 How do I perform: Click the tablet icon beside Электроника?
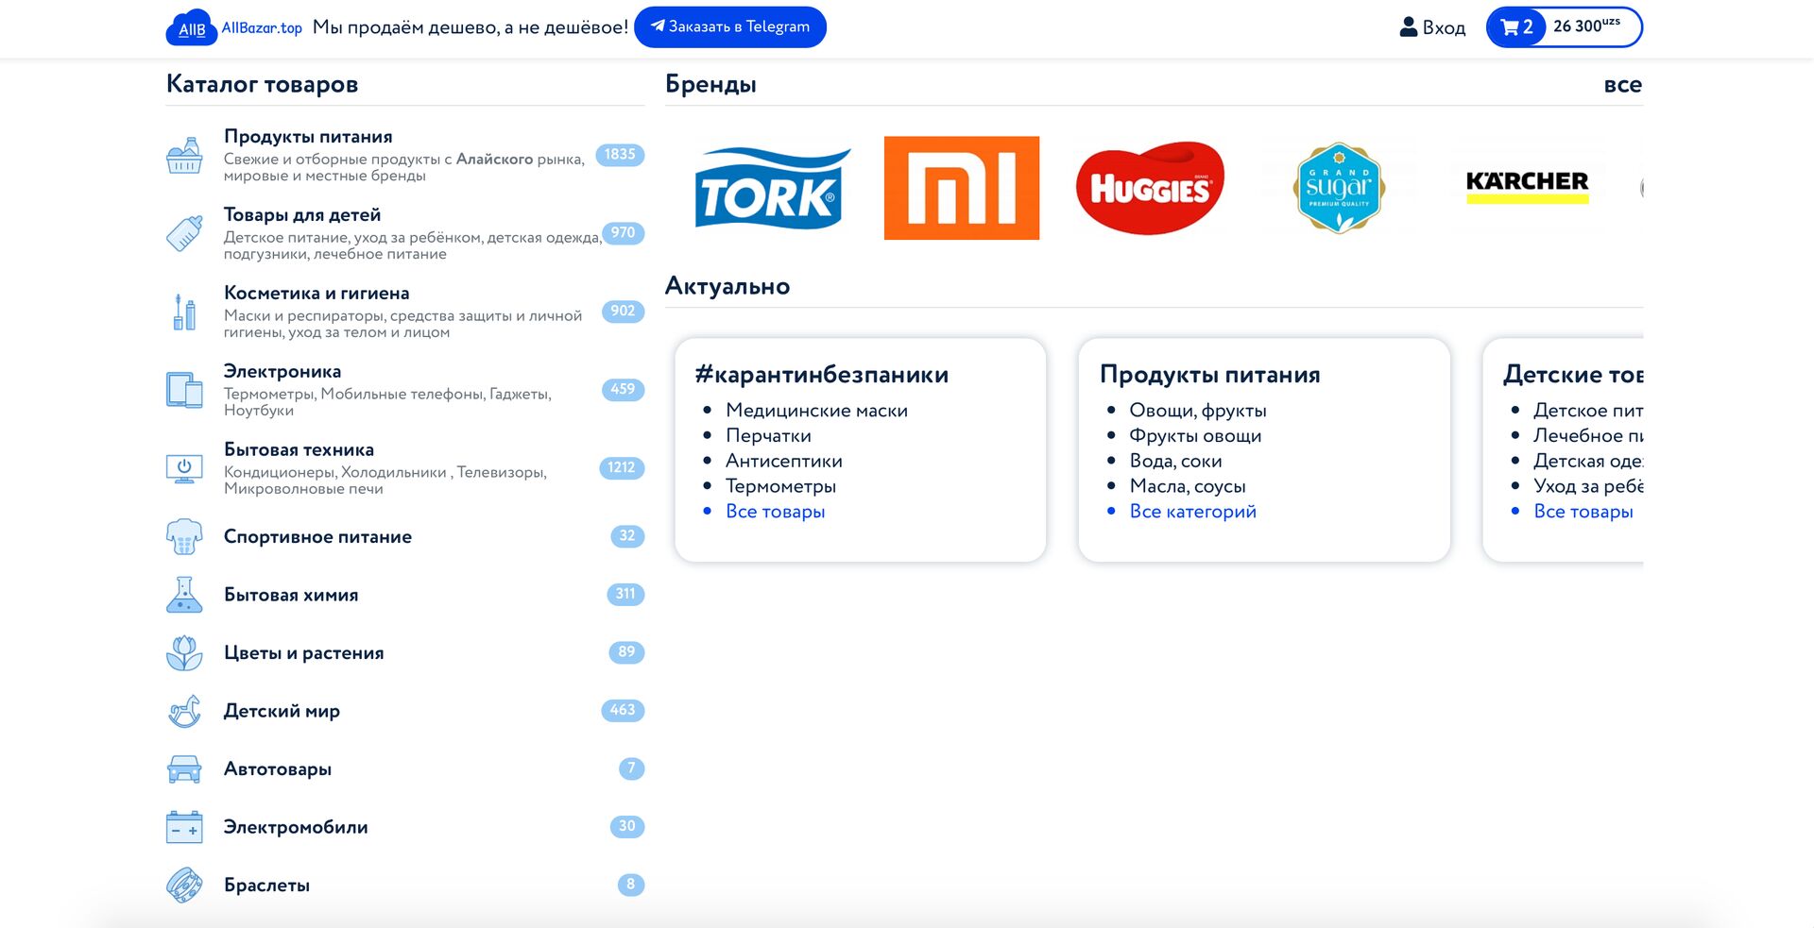tap(184, 390)
